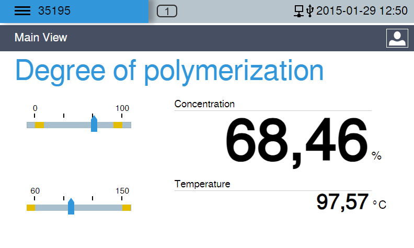Click the Temperature label
This screenshot has width=414, height=248.
[x=202, y=184]
